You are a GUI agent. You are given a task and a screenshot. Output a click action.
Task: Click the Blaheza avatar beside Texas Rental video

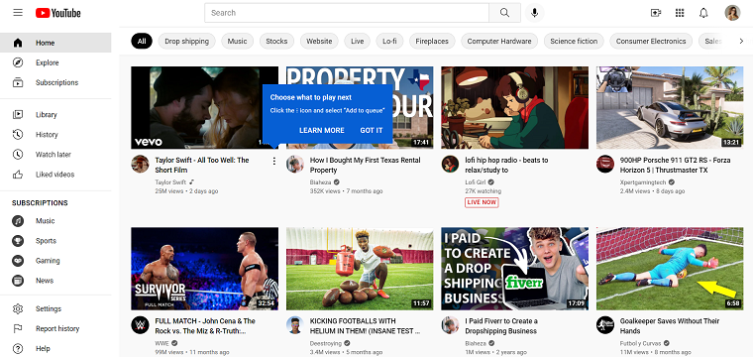click(x=295, y=164)
